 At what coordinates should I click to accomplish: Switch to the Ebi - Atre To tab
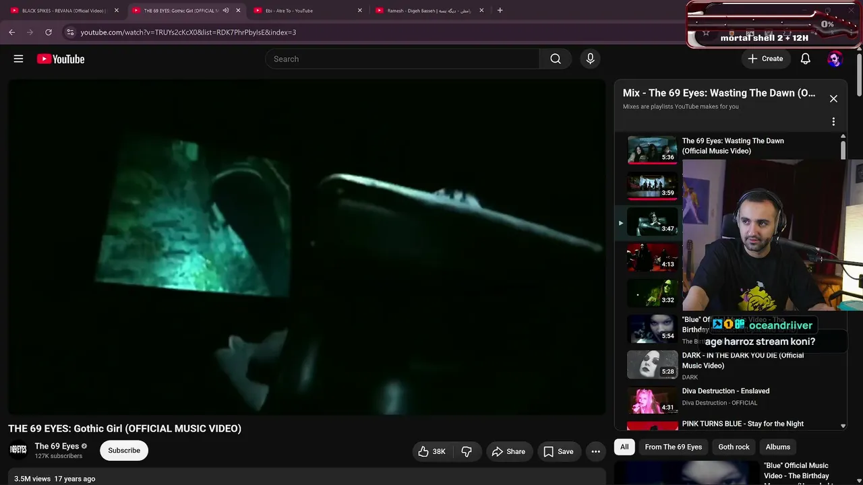[307, 11]
